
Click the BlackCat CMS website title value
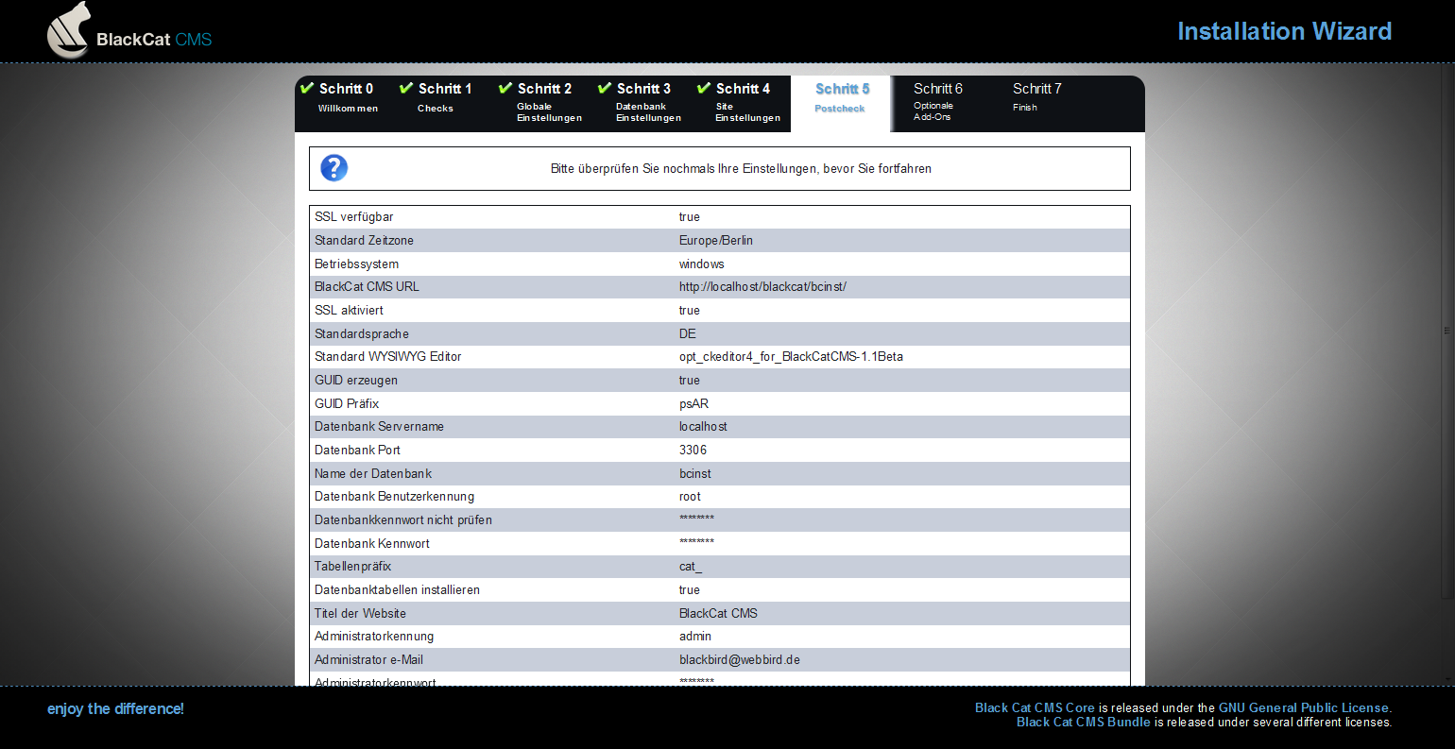(x=718, y=614)
